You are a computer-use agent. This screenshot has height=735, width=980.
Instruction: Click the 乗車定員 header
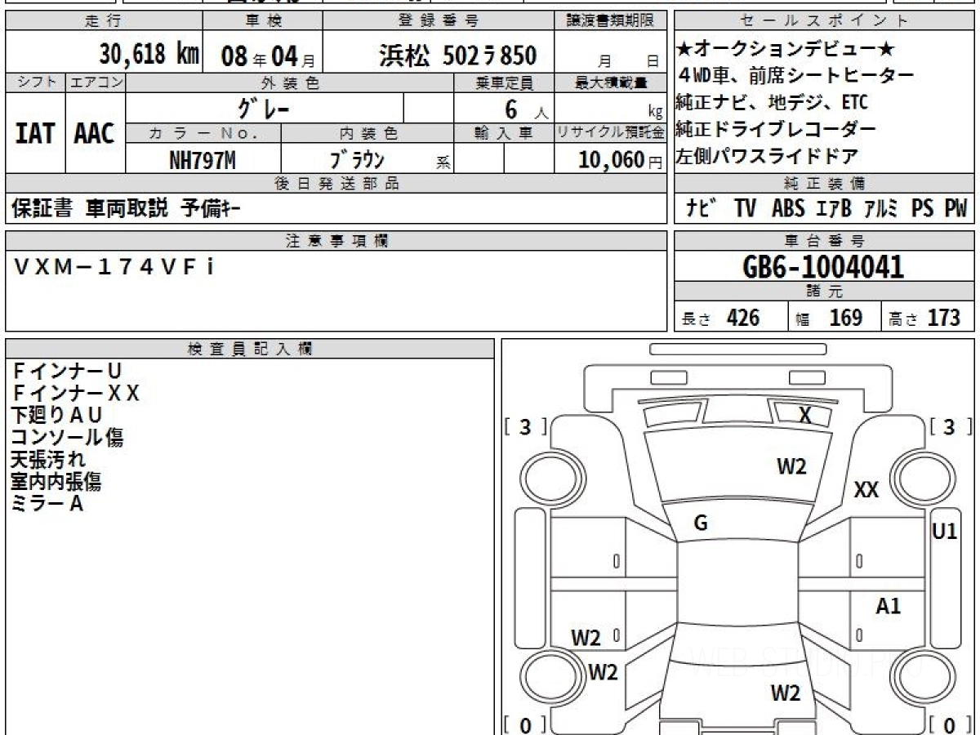[x=504, y=82]
